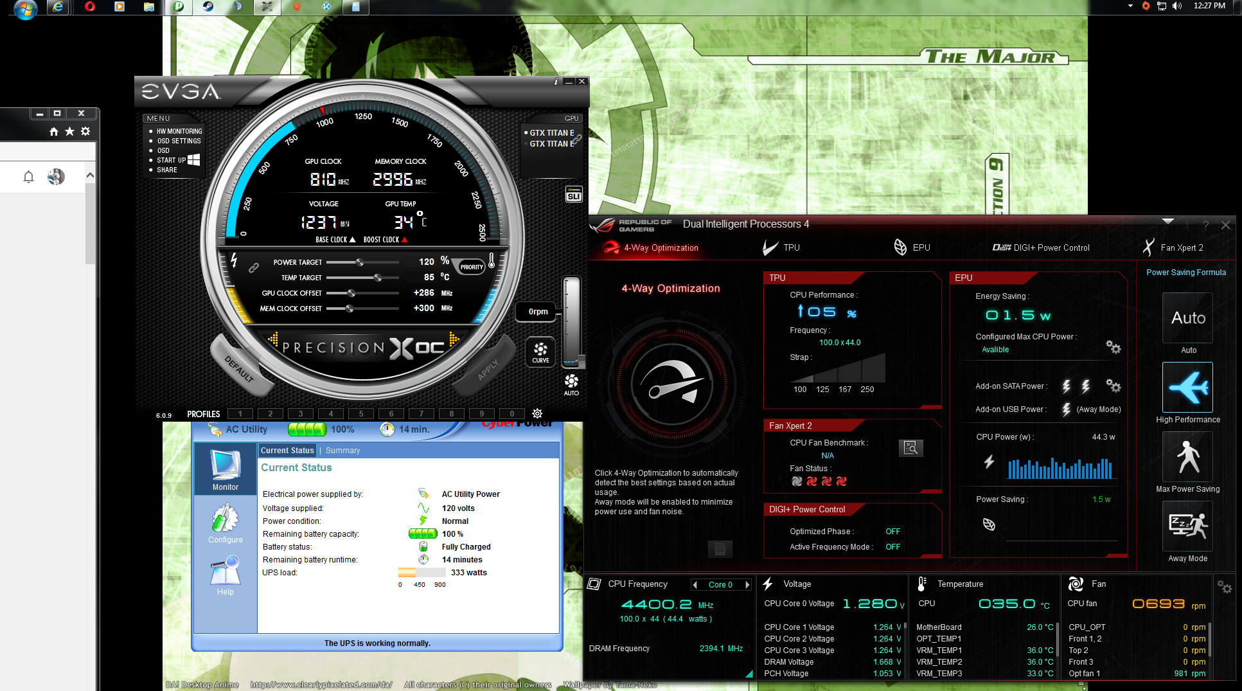Screen dimensions: 1242x691
Task: Switch to the EPU tab
Action: [912, 247]
